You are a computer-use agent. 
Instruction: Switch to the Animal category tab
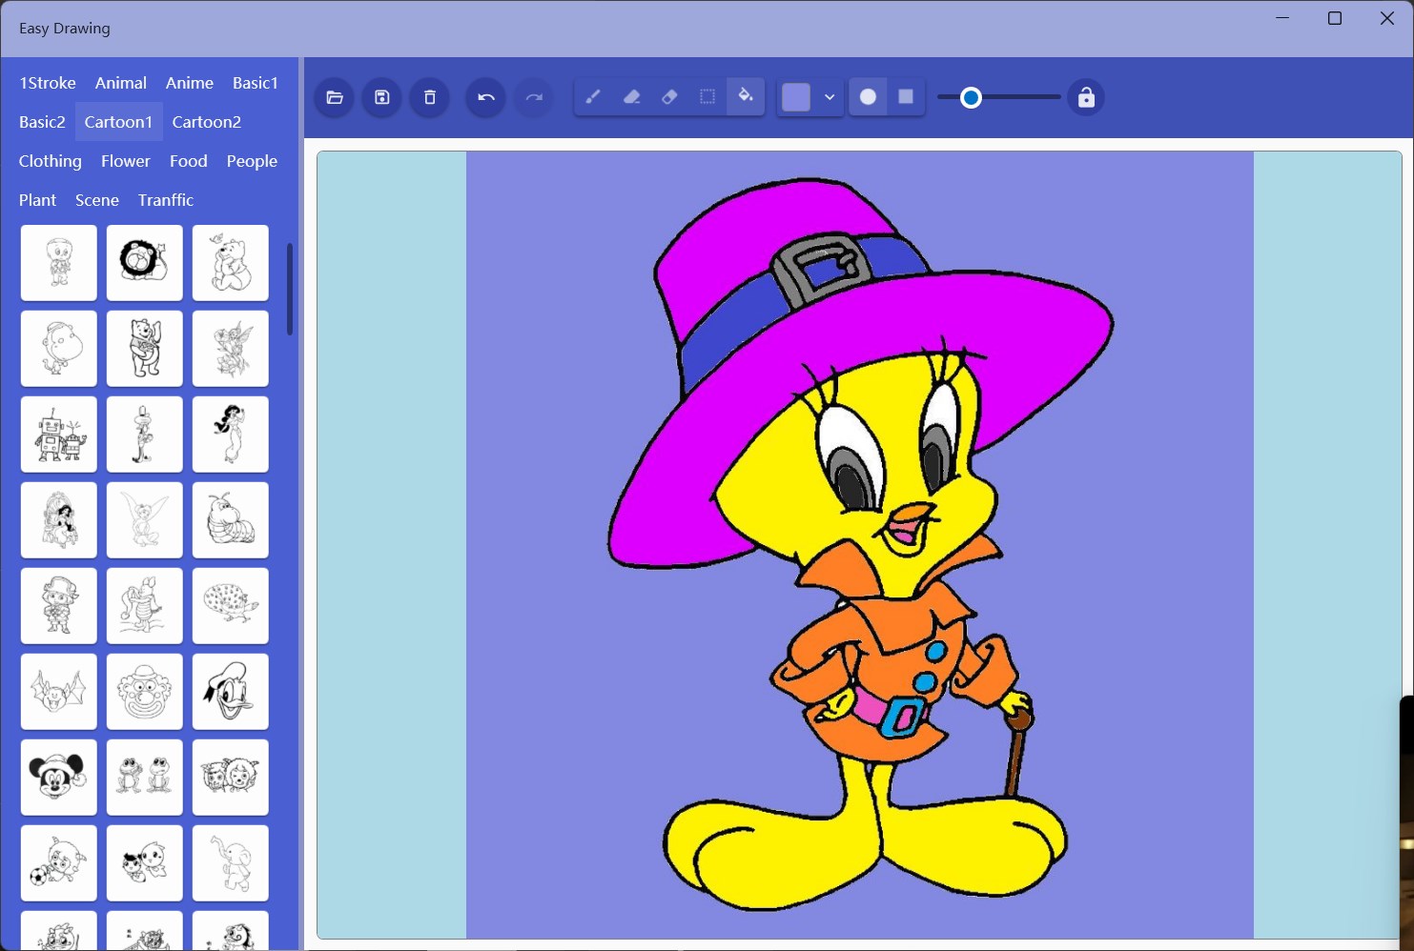(x=120, y=83)
